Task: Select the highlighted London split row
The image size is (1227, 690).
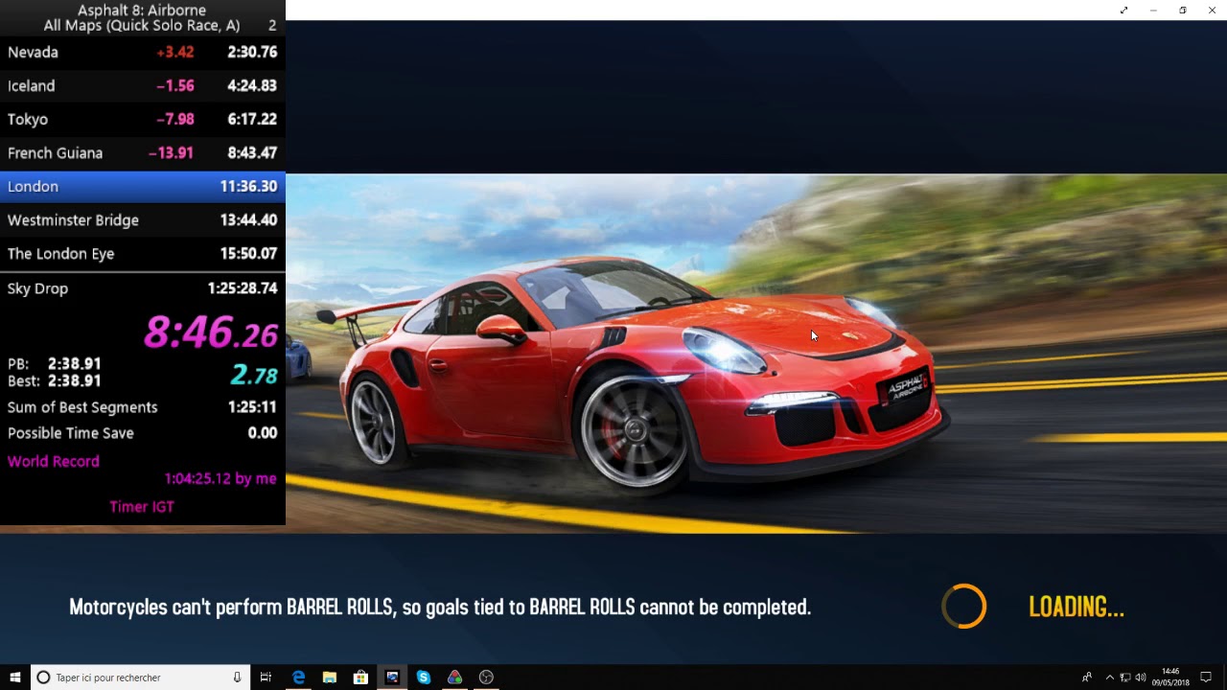Action: click(x=143, y=187)
